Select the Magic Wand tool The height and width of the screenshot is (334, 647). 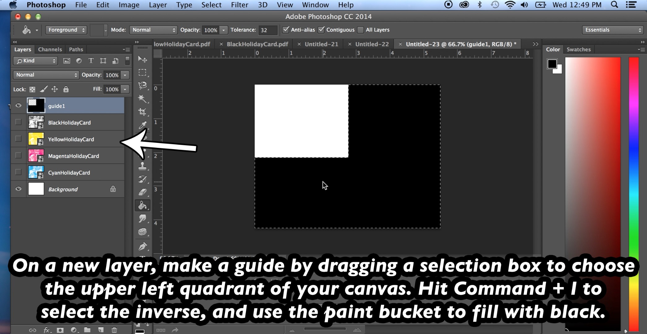(142, 98)
